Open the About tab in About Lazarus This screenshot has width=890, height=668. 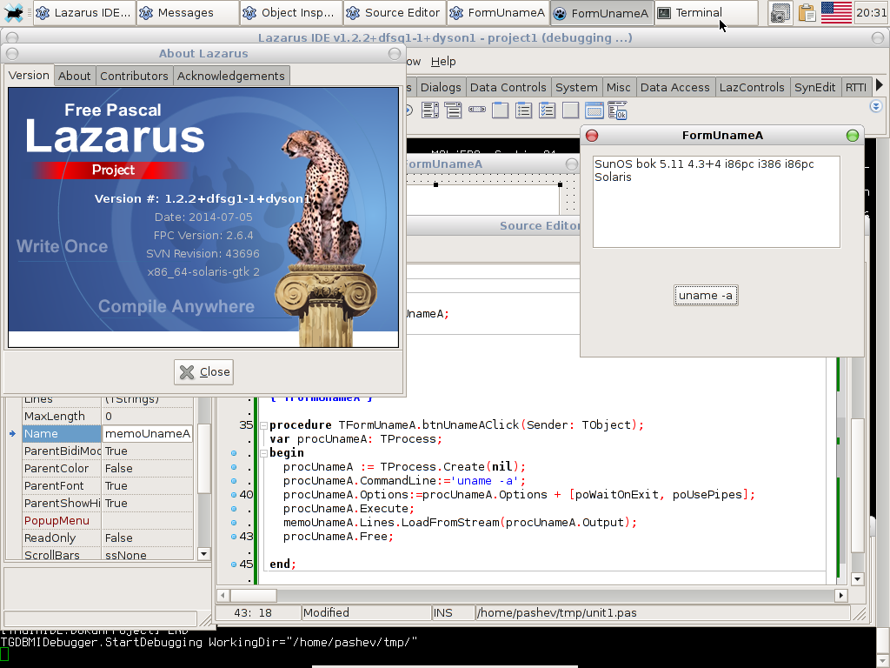point(75,76)
